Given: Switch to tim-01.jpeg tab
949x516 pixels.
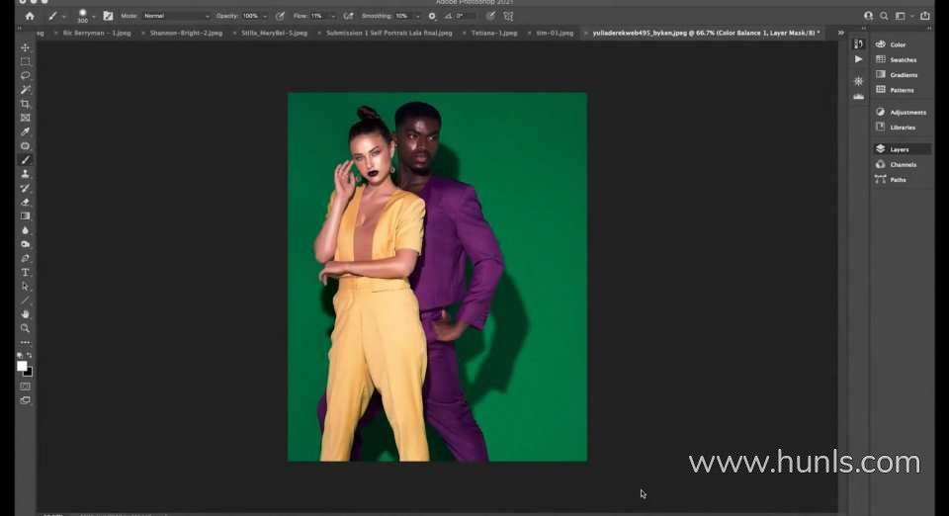Looking at the screenshot, I should [x=555, y=33].
